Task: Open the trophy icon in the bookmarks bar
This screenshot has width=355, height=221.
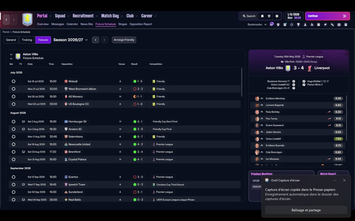Action: click(298, 25)
